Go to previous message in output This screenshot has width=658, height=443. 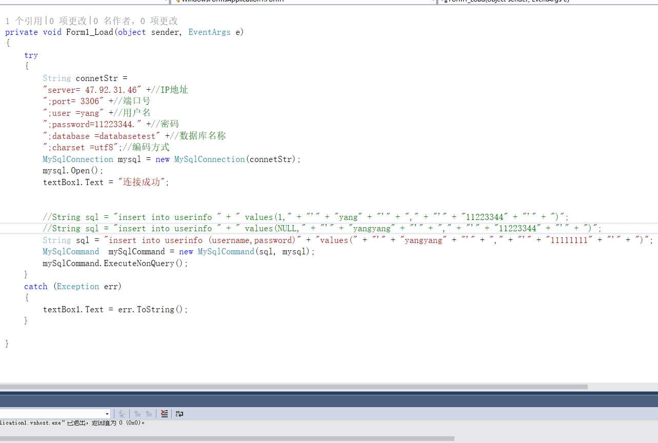click(x=137, y=414)
